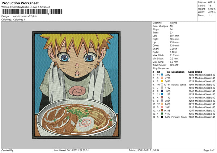
Task: Click the Min Stitch value '0.3 mm'
Action: 174,58
